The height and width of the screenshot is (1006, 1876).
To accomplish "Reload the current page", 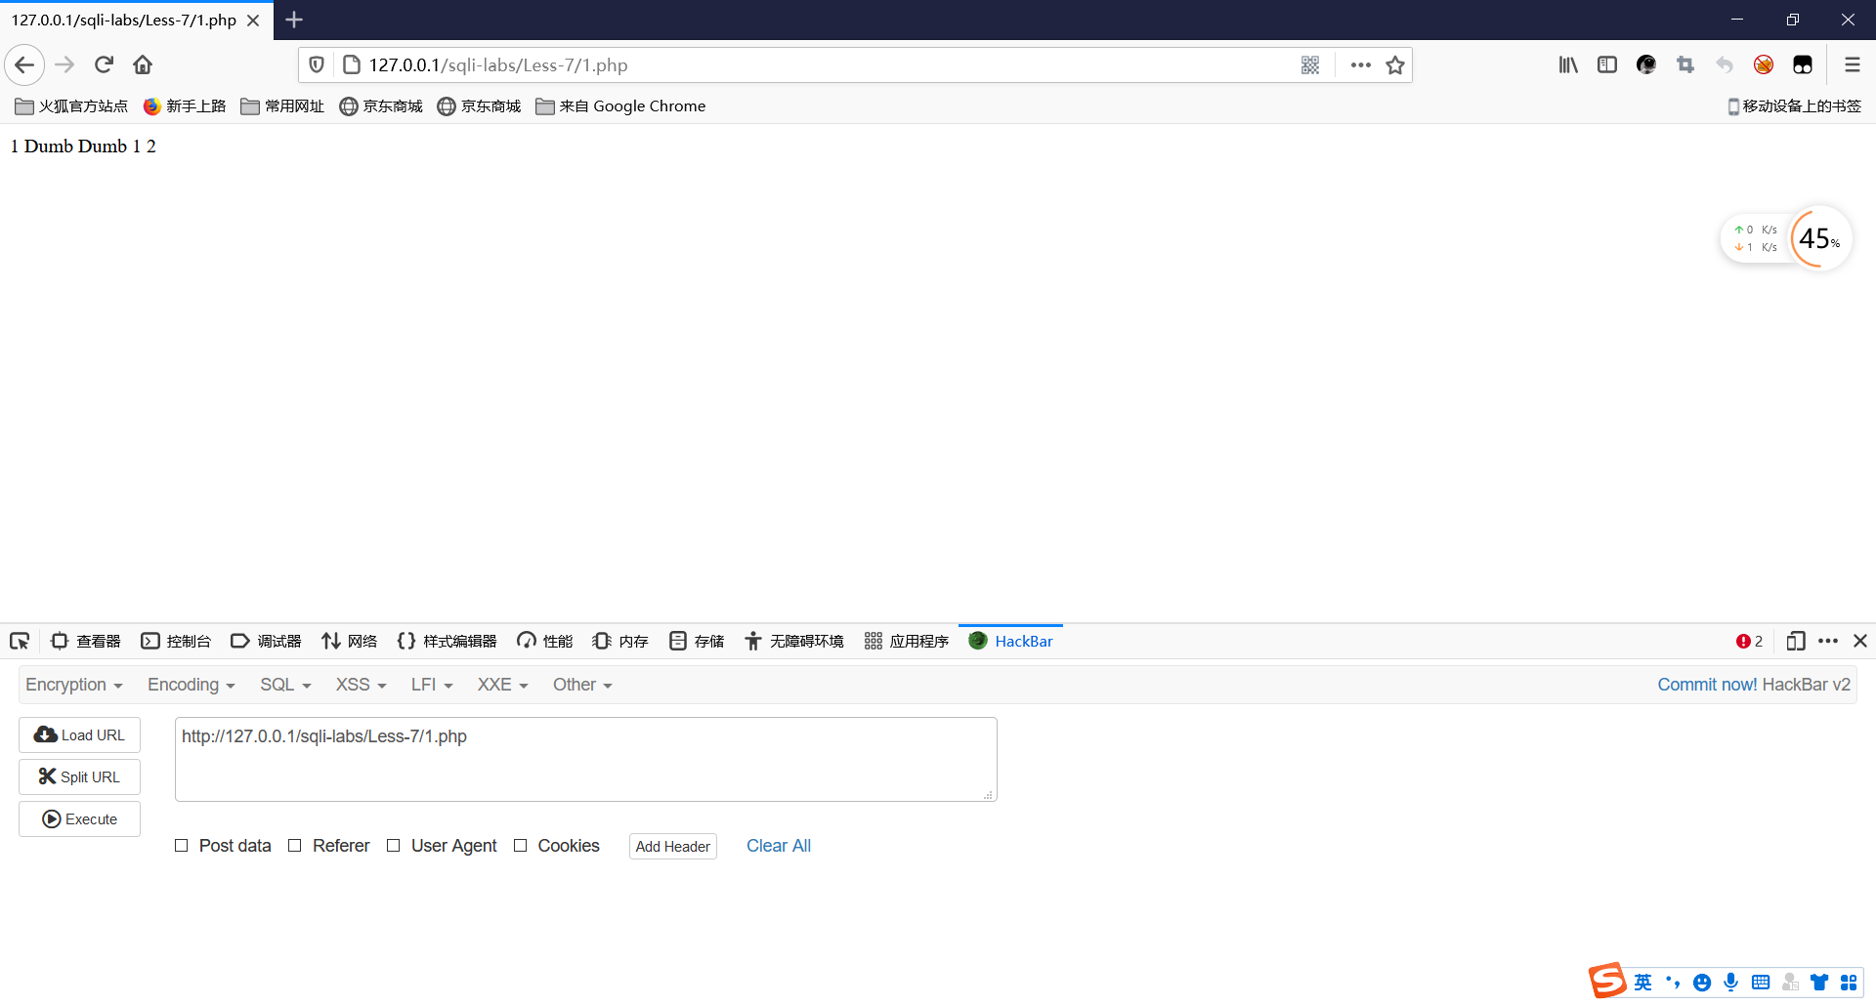I will tap(104, 65).
